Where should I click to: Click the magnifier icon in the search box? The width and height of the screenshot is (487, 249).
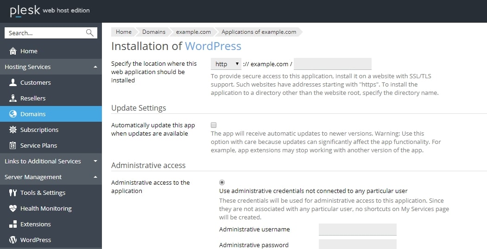(x=89, y=33)
